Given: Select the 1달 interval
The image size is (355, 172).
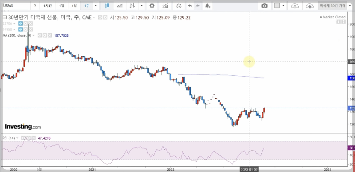Looking at the screenshot, I should pos(74,6).
